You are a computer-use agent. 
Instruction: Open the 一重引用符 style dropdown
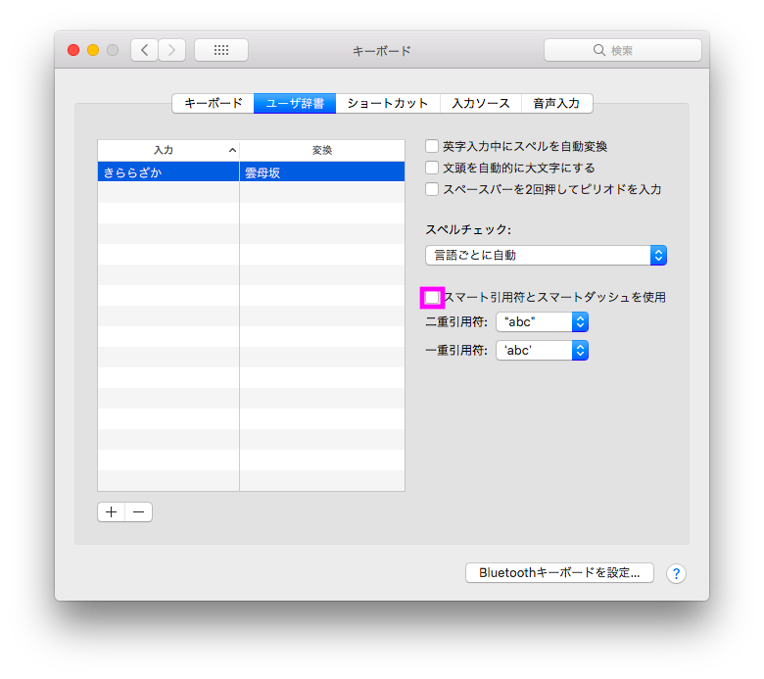pos(542,350)
